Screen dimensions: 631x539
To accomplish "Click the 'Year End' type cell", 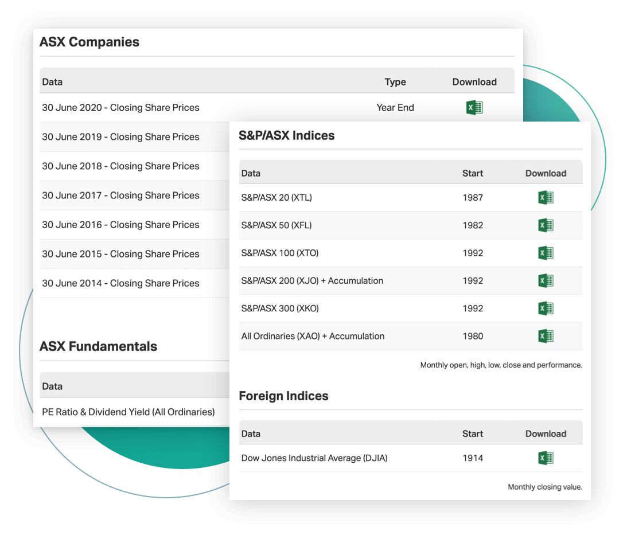I will 395,108.
